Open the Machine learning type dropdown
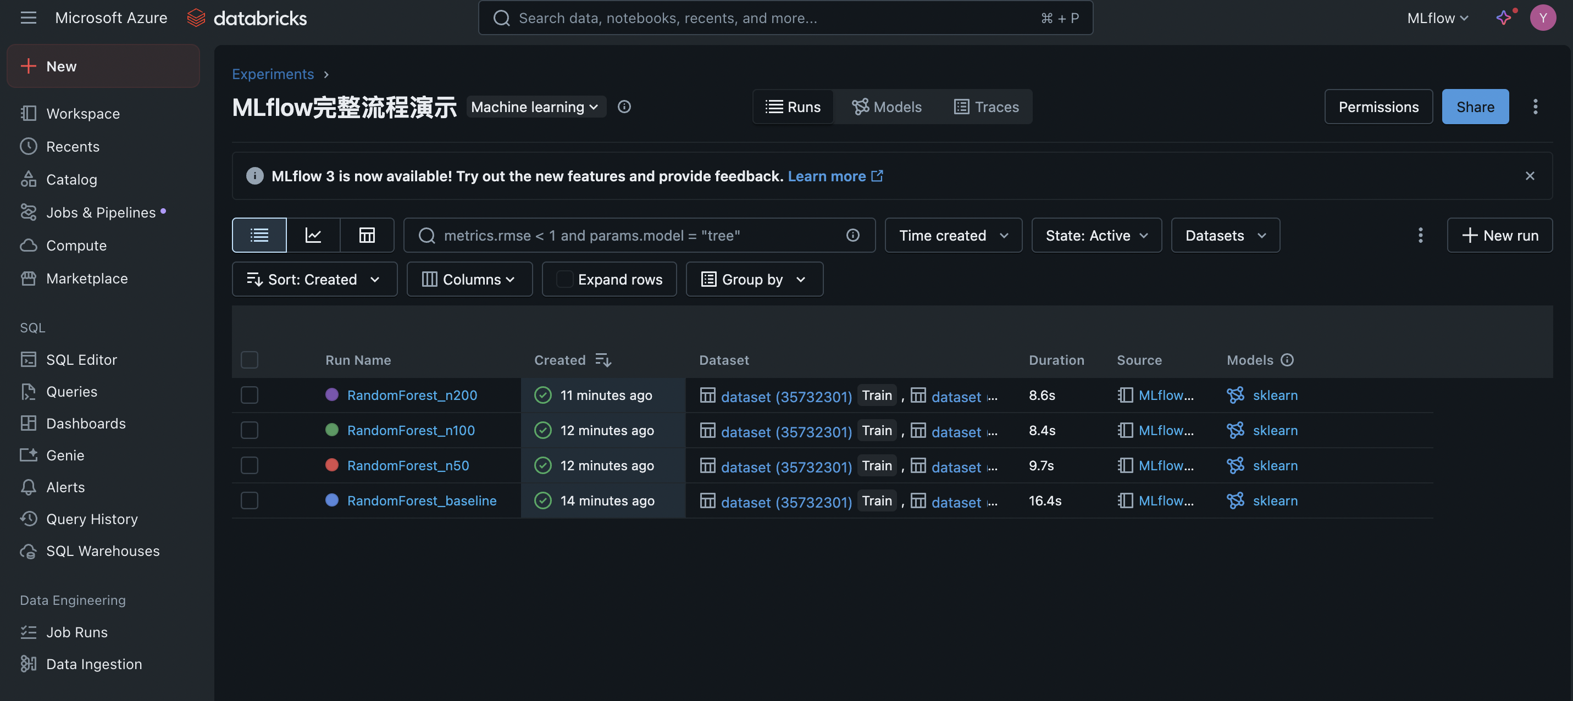Image resolution: width=1573 pixels, height=701 pixels. click(x=535, y=107)
